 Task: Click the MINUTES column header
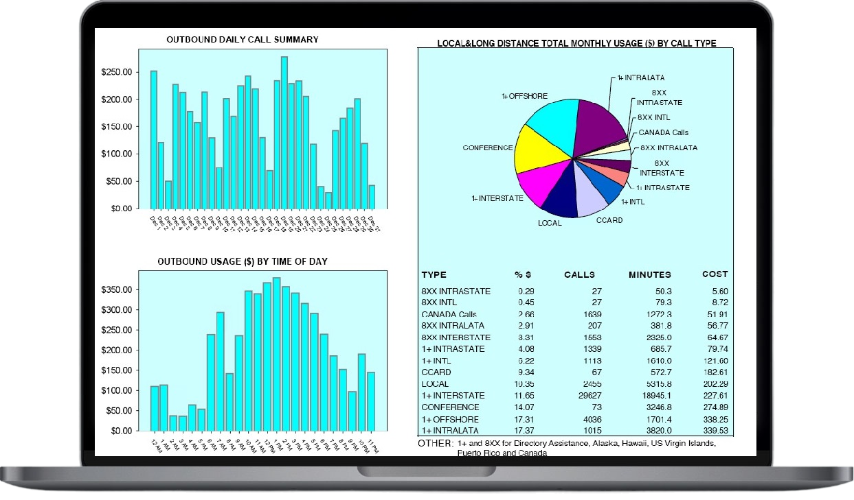(649, 274)
